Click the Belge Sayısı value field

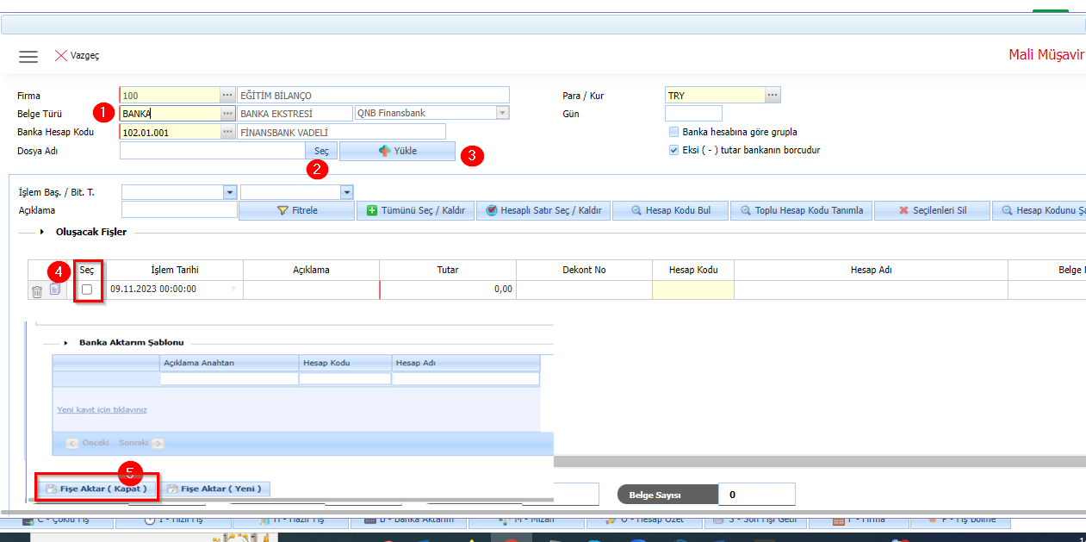(x=756, y=495)
